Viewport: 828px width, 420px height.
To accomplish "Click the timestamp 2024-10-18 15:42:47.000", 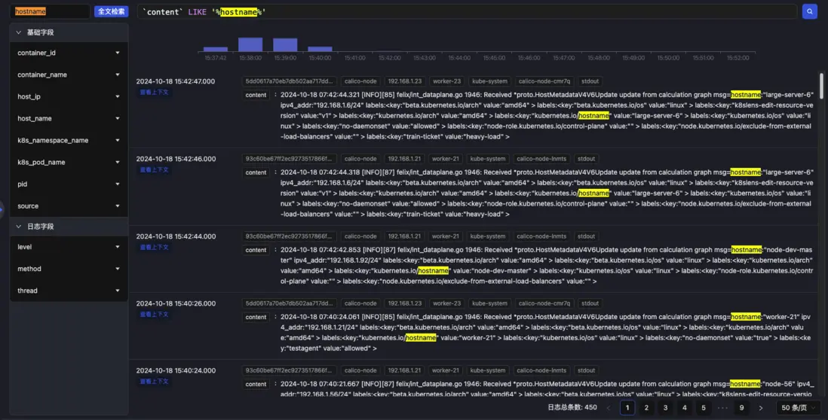I will click(176, 81).
